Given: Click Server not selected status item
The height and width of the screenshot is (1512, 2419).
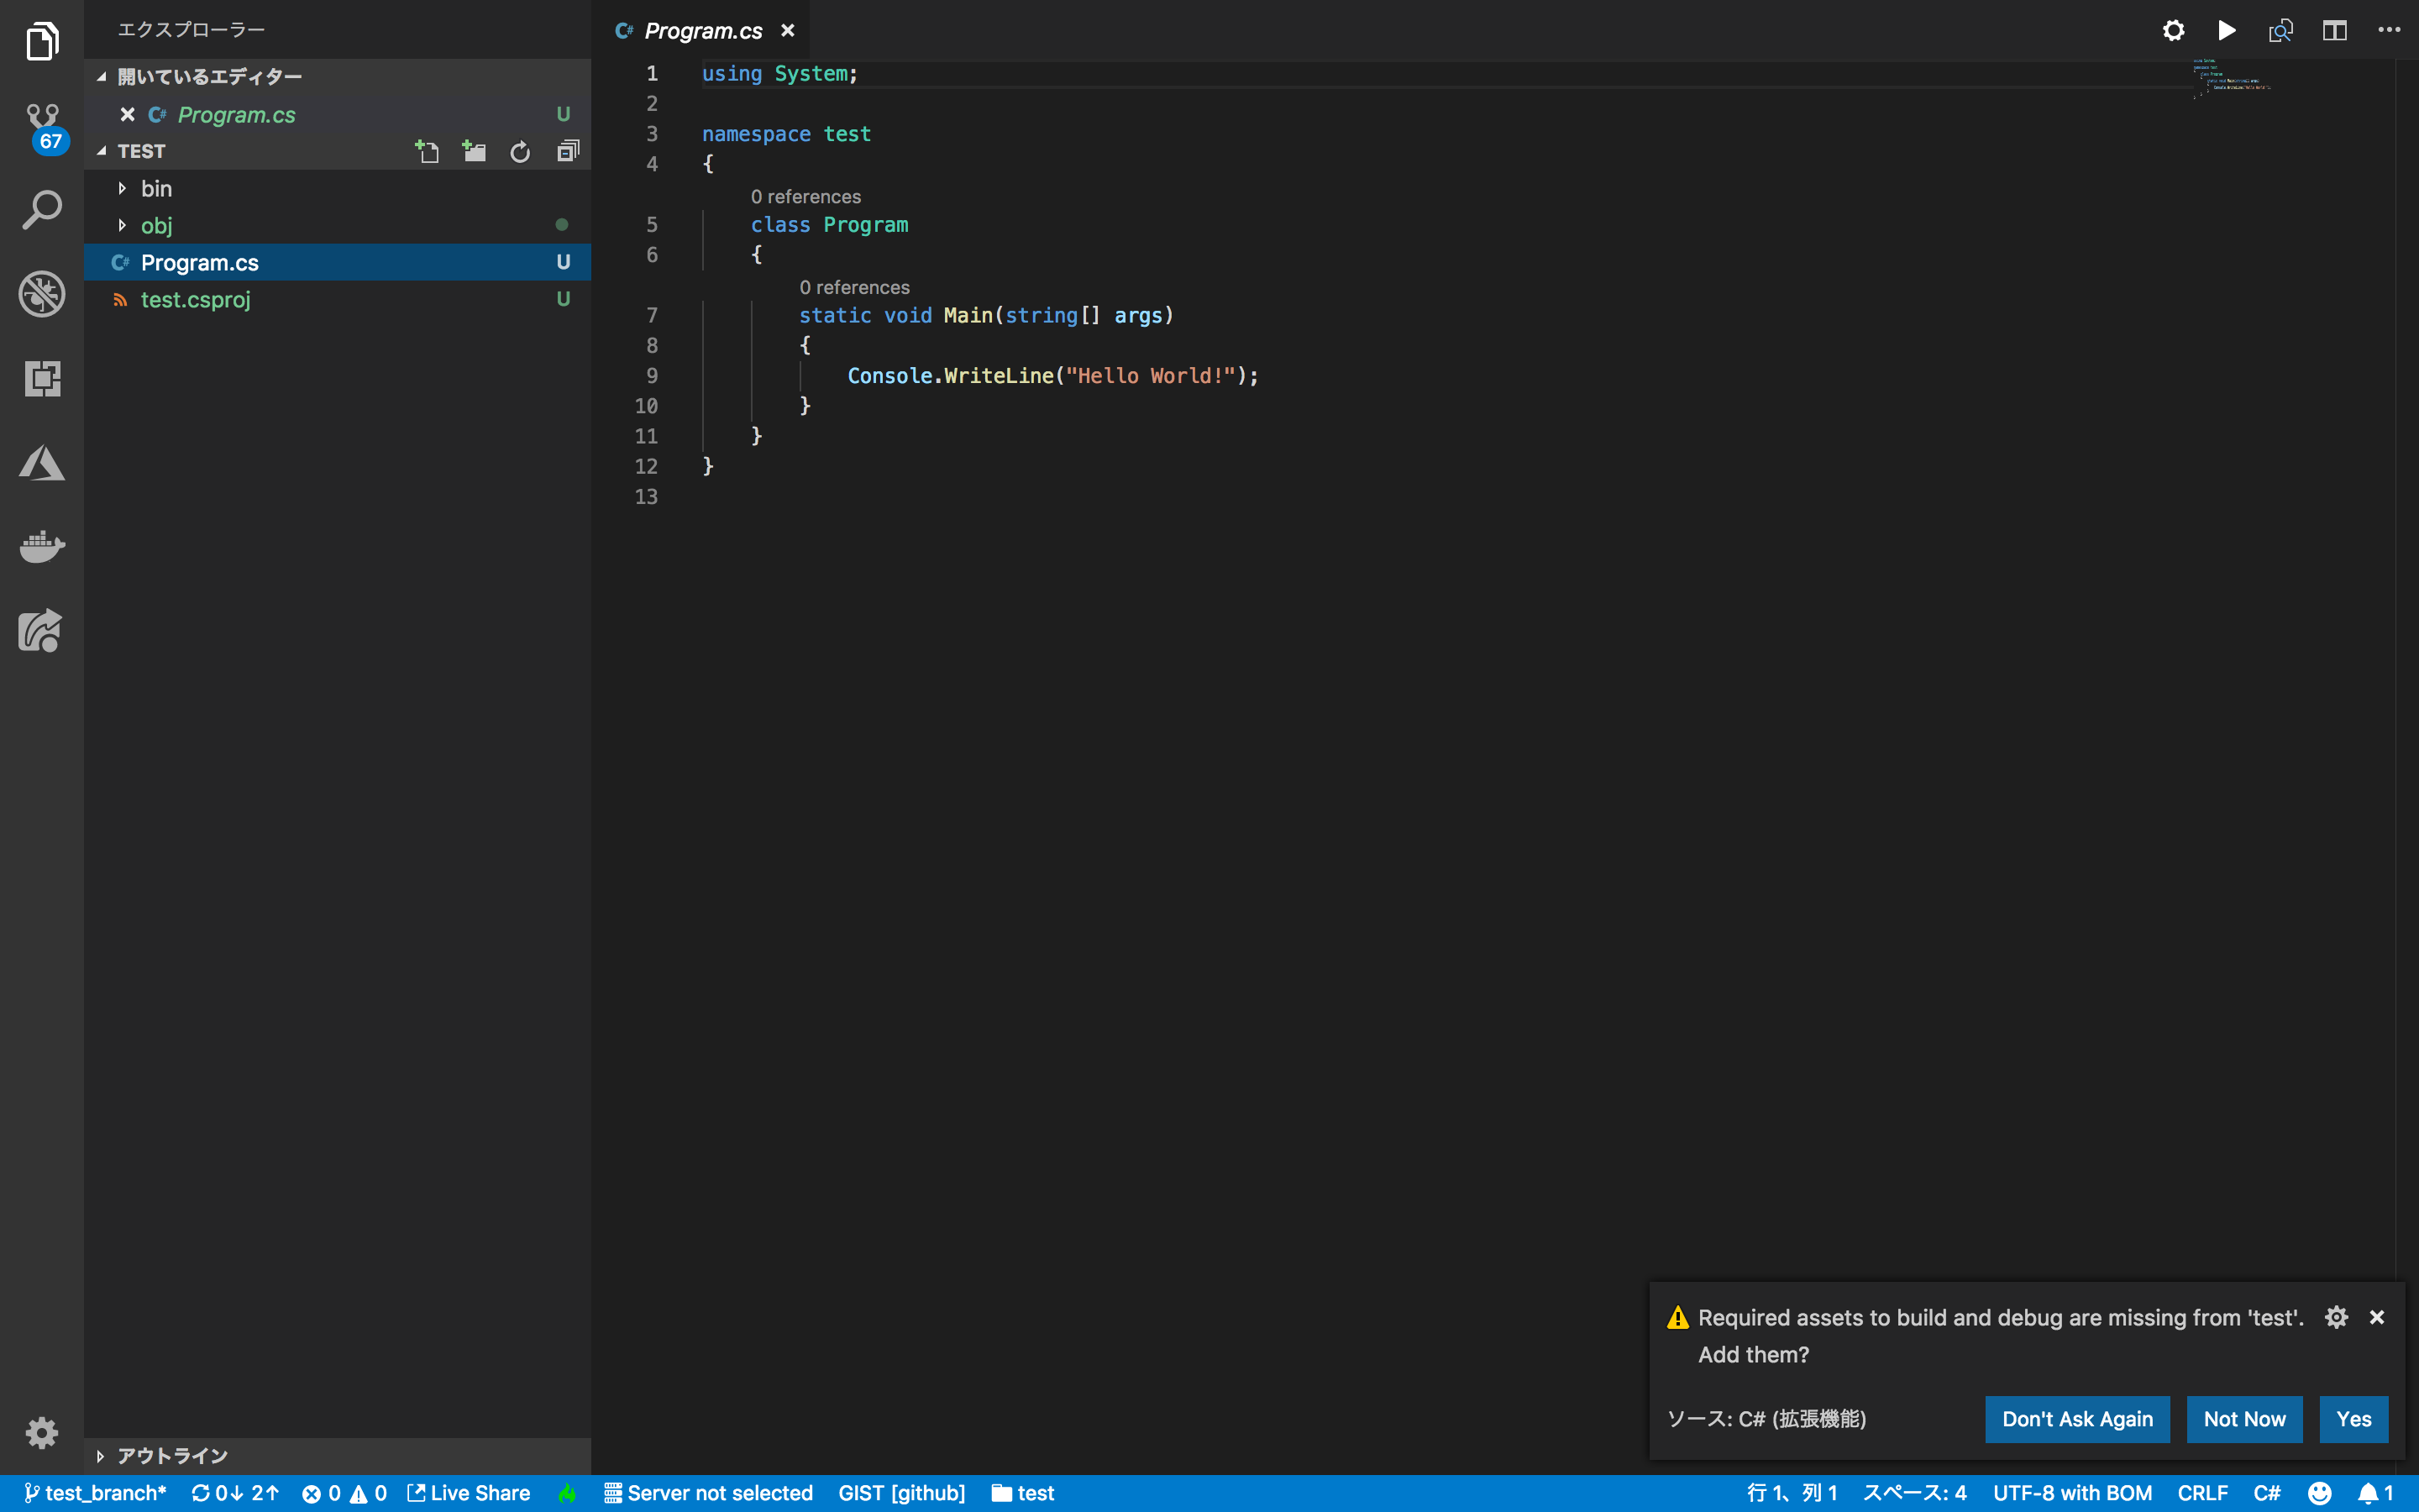Looking at the screenshot, I should 709,1493.
